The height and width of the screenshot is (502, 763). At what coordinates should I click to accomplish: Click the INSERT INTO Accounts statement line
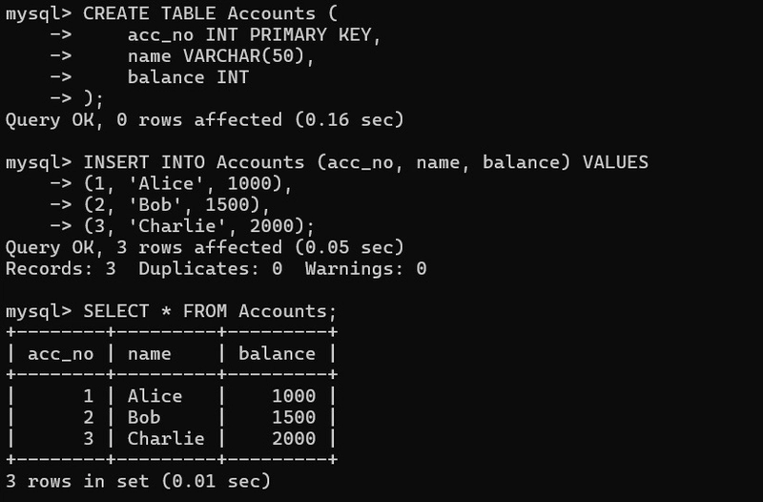click(x=365, y=162)
